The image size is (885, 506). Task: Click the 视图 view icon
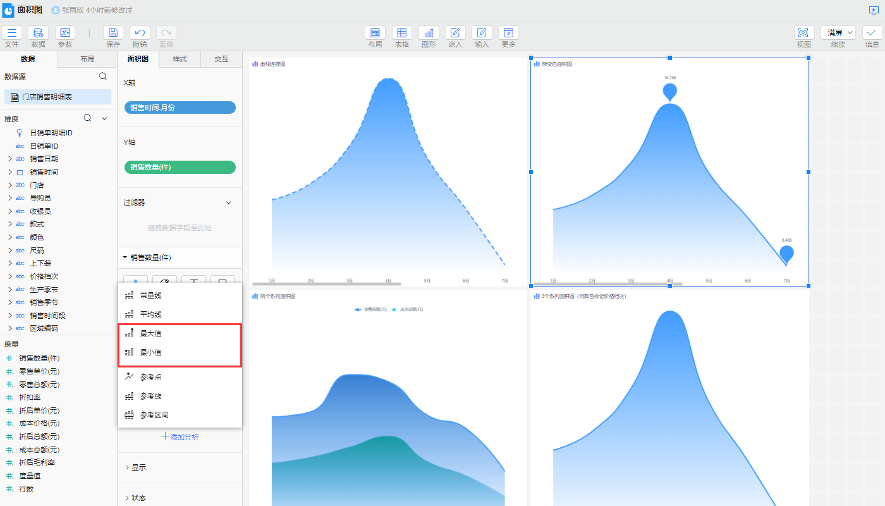click(x=803, y=33)
